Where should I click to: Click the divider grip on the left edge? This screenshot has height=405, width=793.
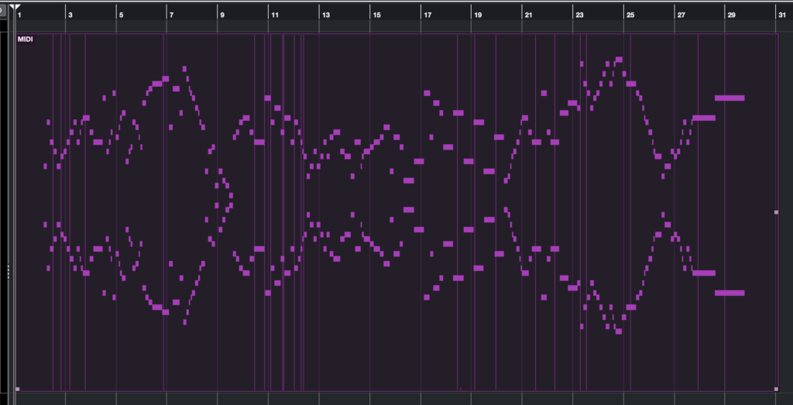pyautogui.click(x=8, y=271)
